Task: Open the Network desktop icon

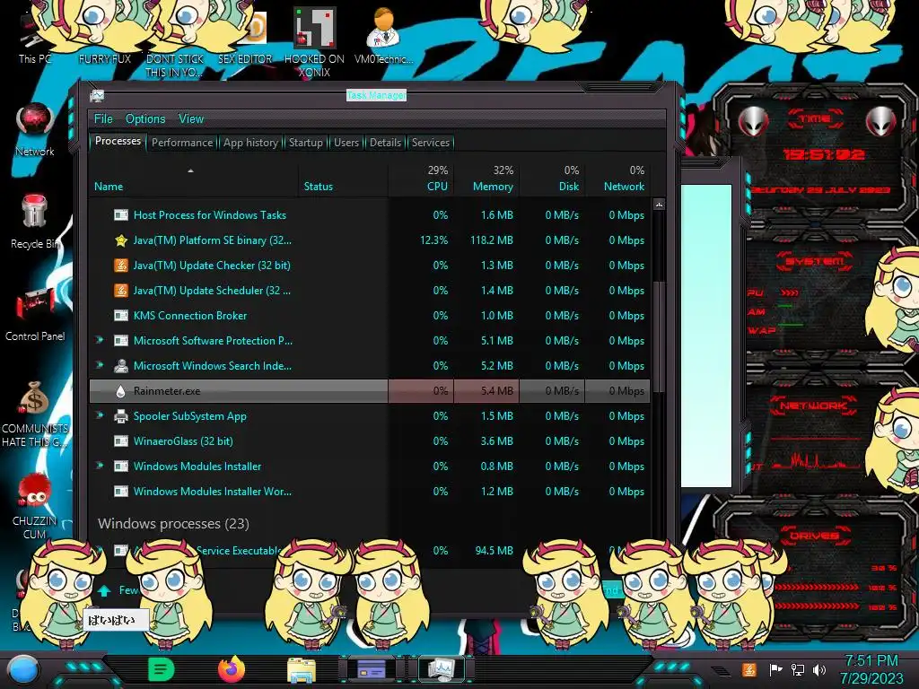Action: coord(35,128)
